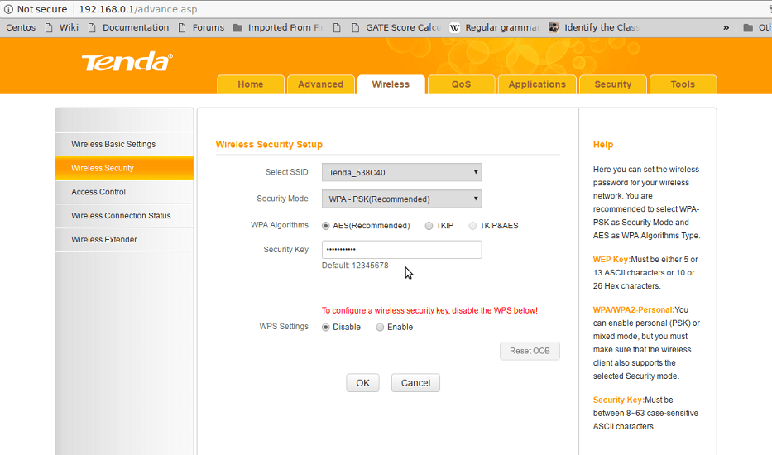Screen dimensions: 772x455
Task: Set WPS Settings to Enable
Action: (380, 327)
